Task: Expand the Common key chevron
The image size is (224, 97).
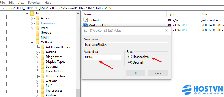Action: pyautogui.click(x=32, y=23)
